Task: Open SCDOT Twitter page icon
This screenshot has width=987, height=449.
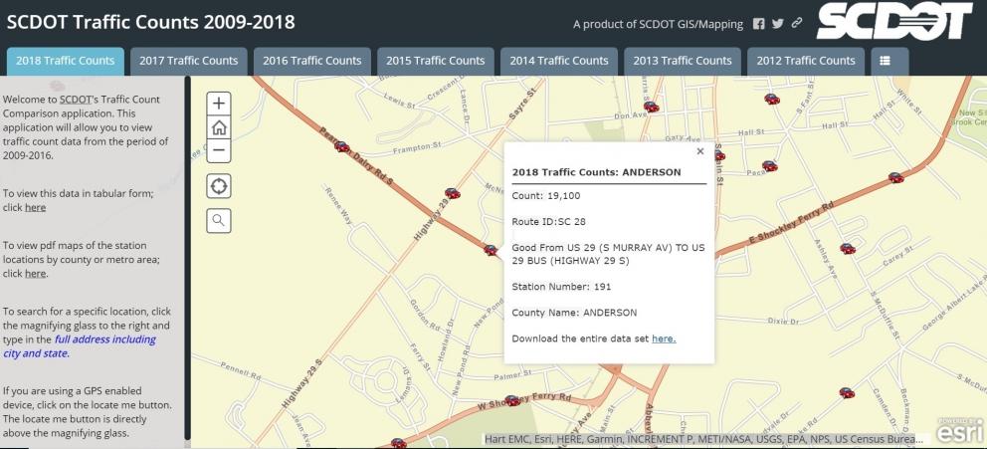Action: [778, 23]
